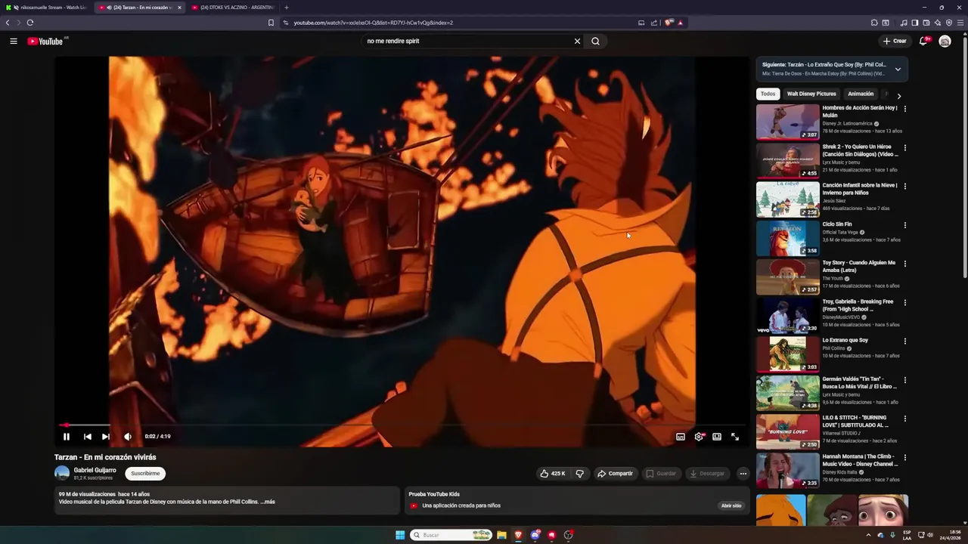
Task: Subscribe with the Suscribirme button
Action: (x=145, y=474)
